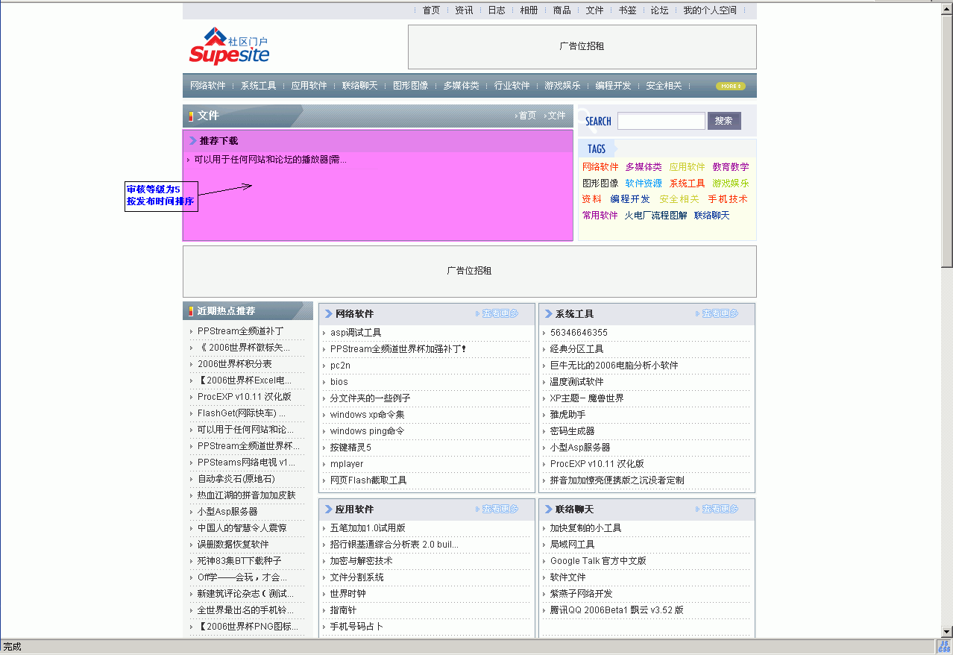Click the status bar network icon
The height and width of the screenshot is (655, 953).
(x=944, y=647)
